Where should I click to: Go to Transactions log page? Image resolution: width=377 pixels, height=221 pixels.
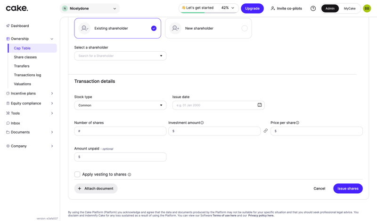click(27, 75)
